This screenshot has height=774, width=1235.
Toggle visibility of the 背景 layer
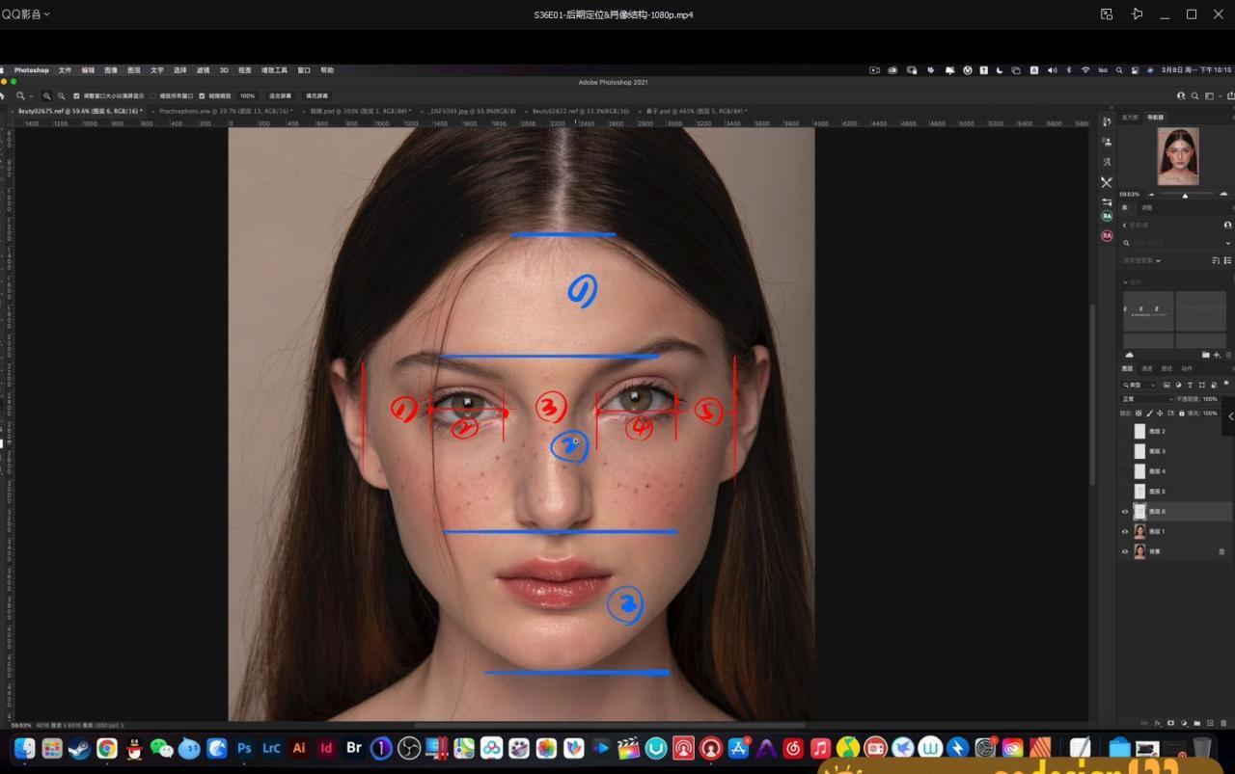point(1124,551)
